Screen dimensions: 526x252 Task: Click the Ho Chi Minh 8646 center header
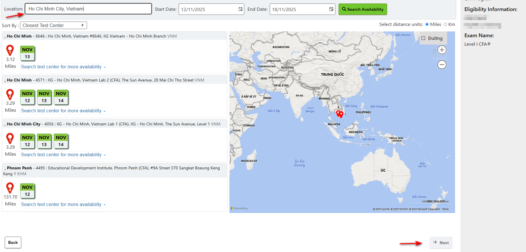(x=114, y=36)
